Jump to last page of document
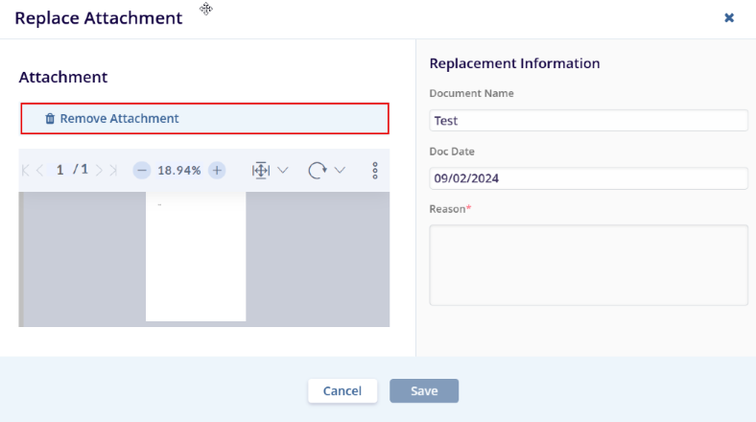This screenshot has width=756, height=422. click(112, 170)
